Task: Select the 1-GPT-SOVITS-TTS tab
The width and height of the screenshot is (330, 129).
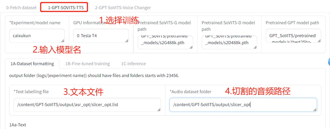Action: point(64,8)
